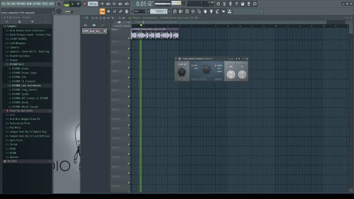Click the file page icon at the top of the browser
The height and width of the screenshot is (199, 354).
20,22
